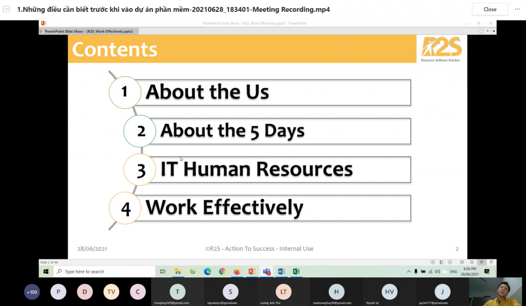Open Word from the taskbar
The height and width of the screenshot is (306, 526).
point(281,272)
